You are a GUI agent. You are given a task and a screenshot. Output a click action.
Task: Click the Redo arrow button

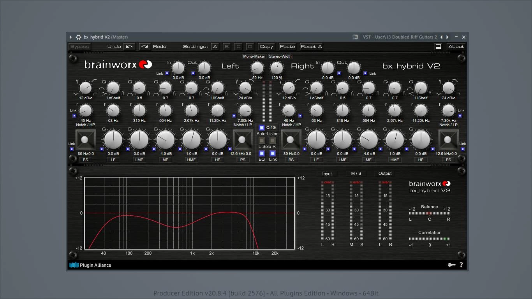tap(145, 47)
